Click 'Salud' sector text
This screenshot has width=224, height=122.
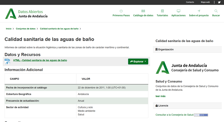coord(81,115)
